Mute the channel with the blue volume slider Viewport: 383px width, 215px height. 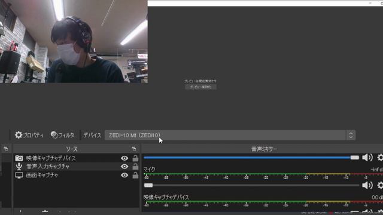[367, 158]
